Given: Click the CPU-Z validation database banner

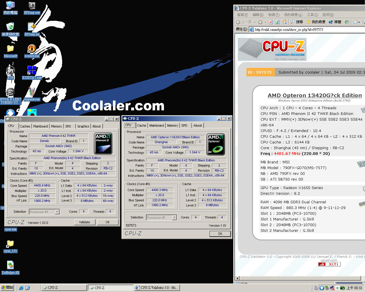Looking at the screenshot, I should pos(272,49).
